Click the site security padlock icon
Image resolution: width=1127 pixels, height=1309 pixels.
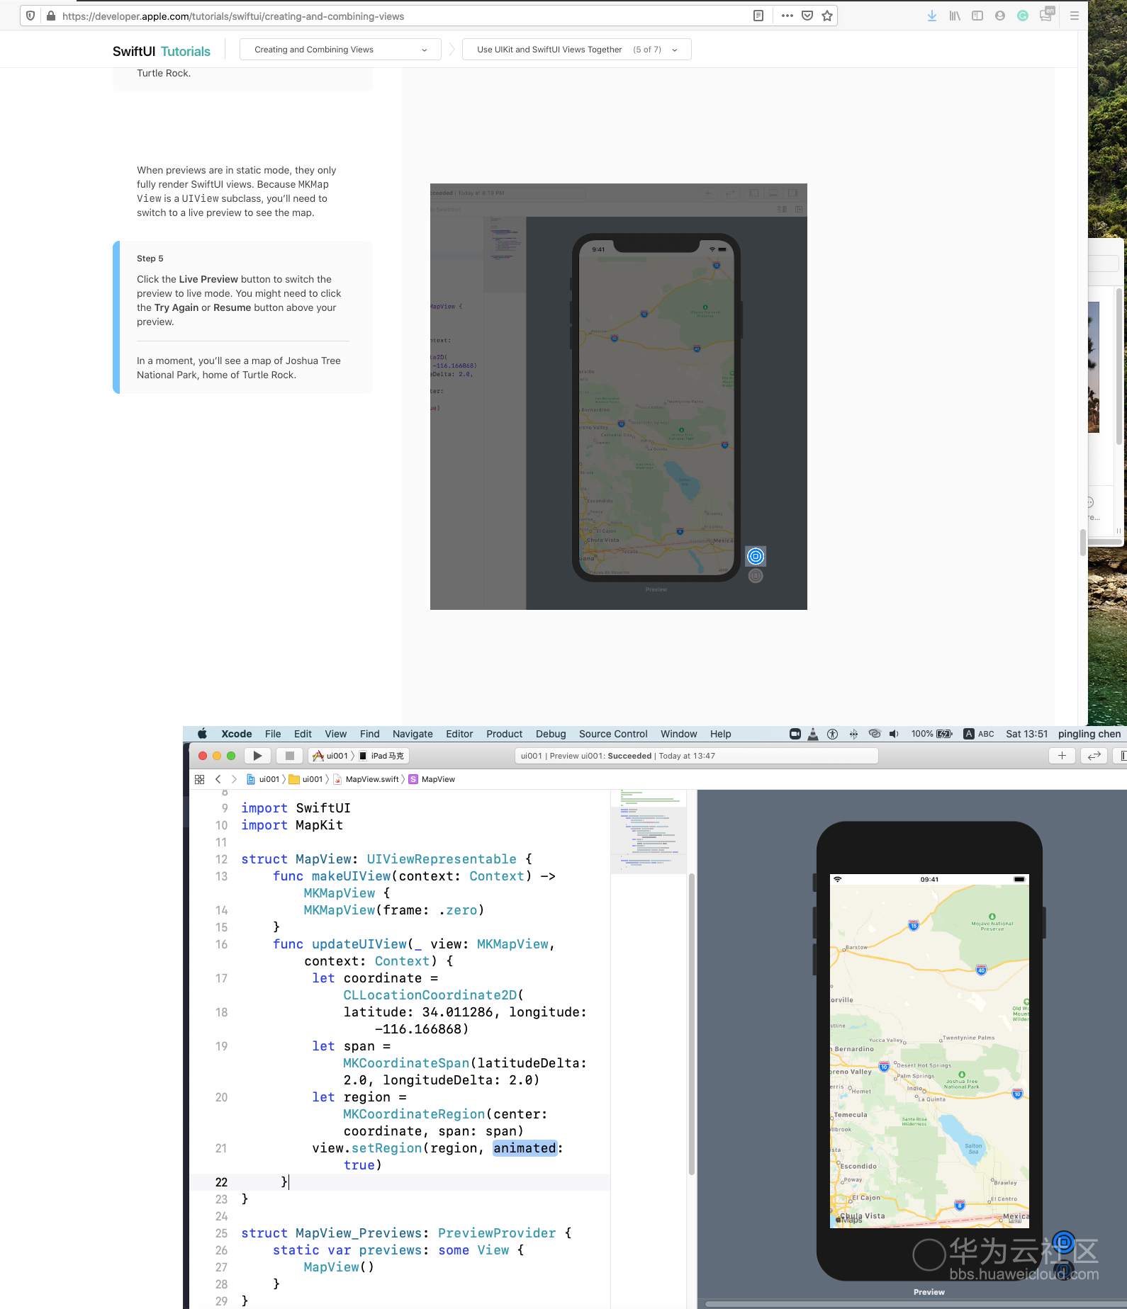pyautogui.click(x=51, y=16)
